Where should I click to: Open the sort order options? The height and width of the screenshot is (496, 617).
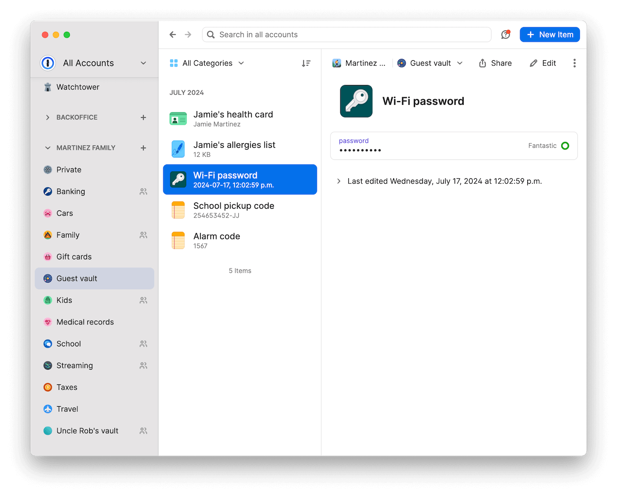pyautogui.click(x=306, y=63)
